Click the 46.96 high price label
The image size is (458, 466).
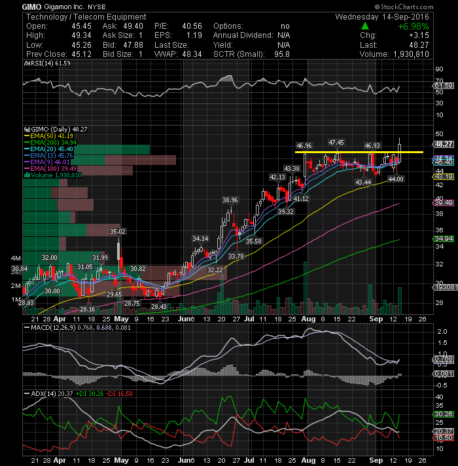304,145
